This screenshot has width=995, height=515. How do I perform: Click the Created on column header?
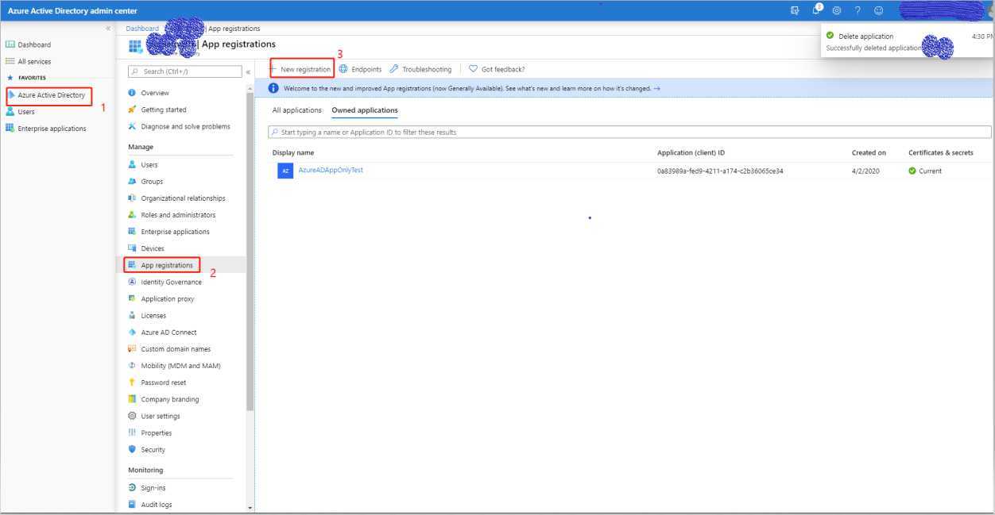click(869, 152)
